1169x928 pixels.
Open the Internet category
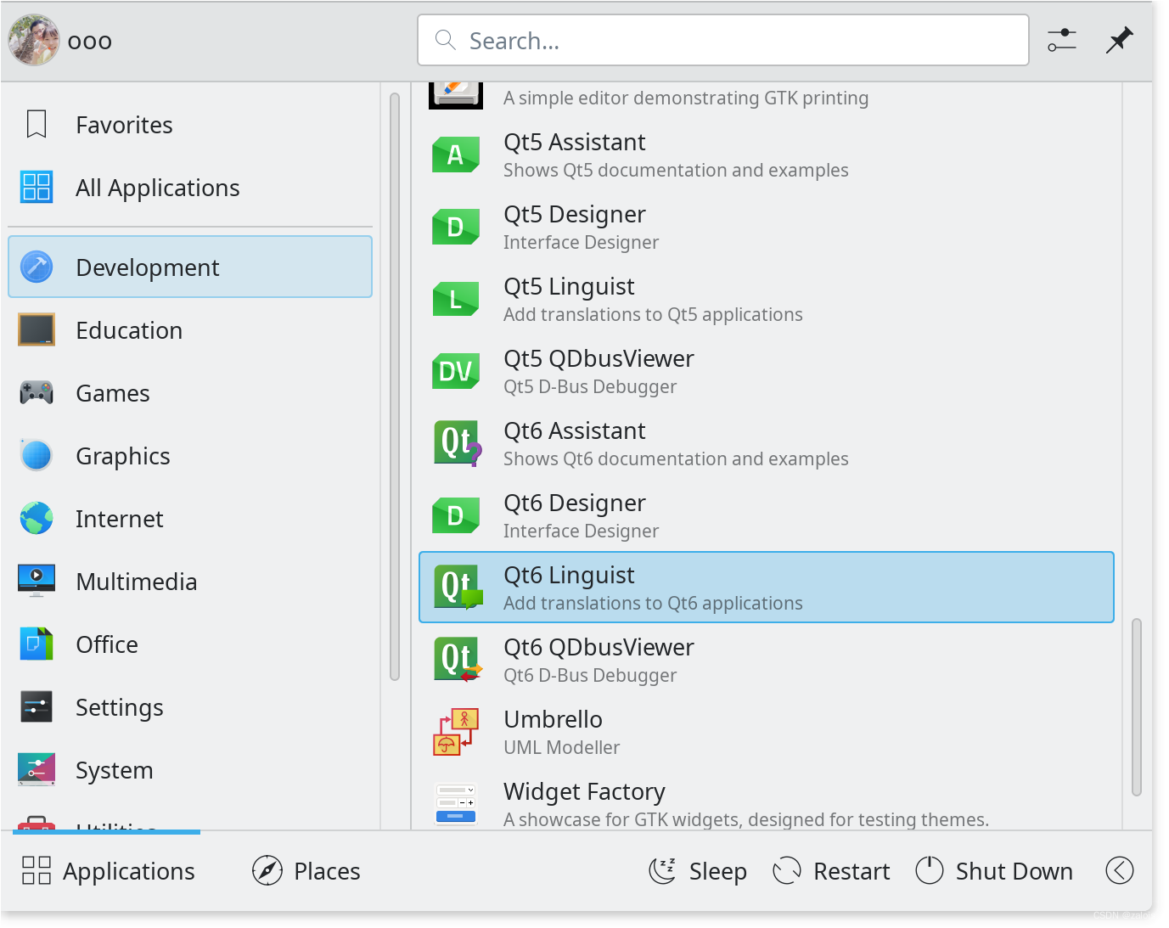point(190,519)
